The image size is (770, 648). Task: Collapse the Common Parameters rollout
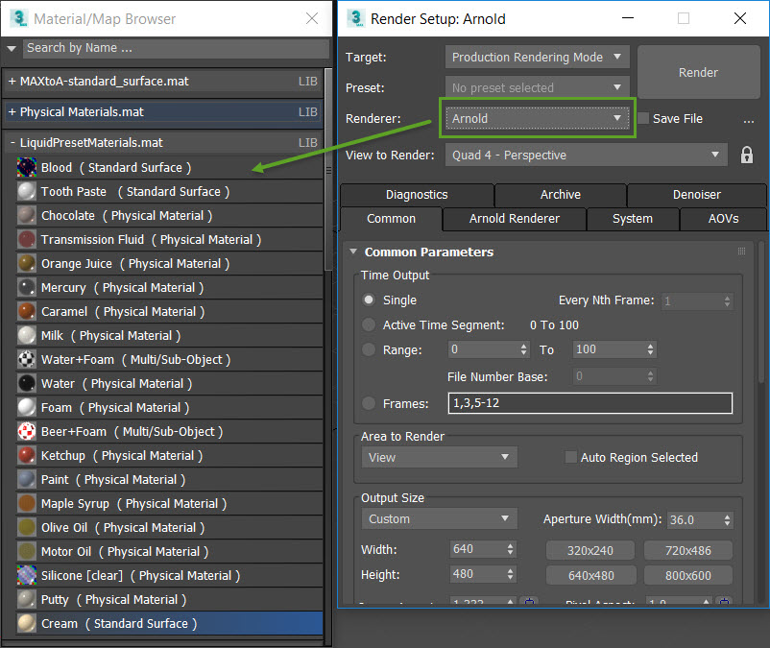(353, 252)
